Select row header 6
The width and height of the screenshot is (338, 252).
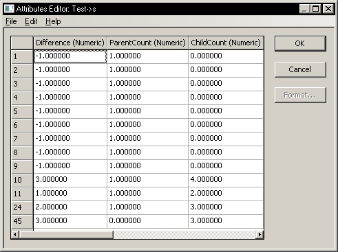(x=22, y=125)
